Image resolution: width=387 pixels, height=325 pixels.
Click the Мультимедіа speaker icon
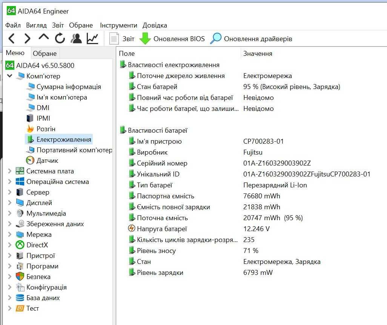(x=20, y=213)
